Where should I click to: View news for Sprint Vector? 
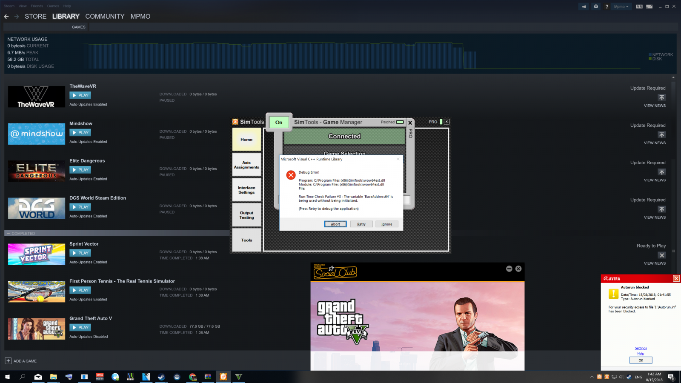[655, 263]
